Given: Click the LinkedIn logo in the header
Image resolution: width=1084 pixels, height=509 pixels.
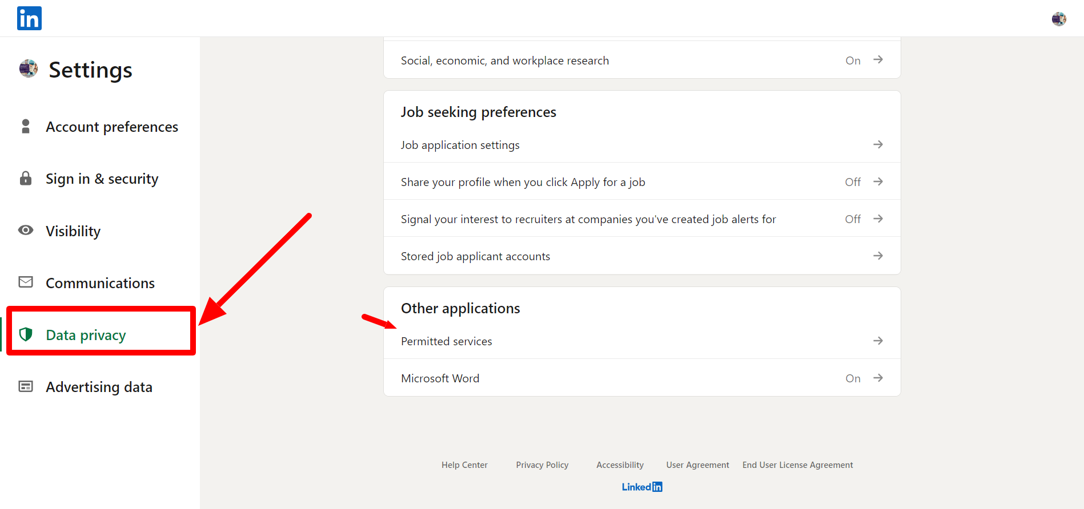Looking at the screenshot, I should click(x=29, y=18).
